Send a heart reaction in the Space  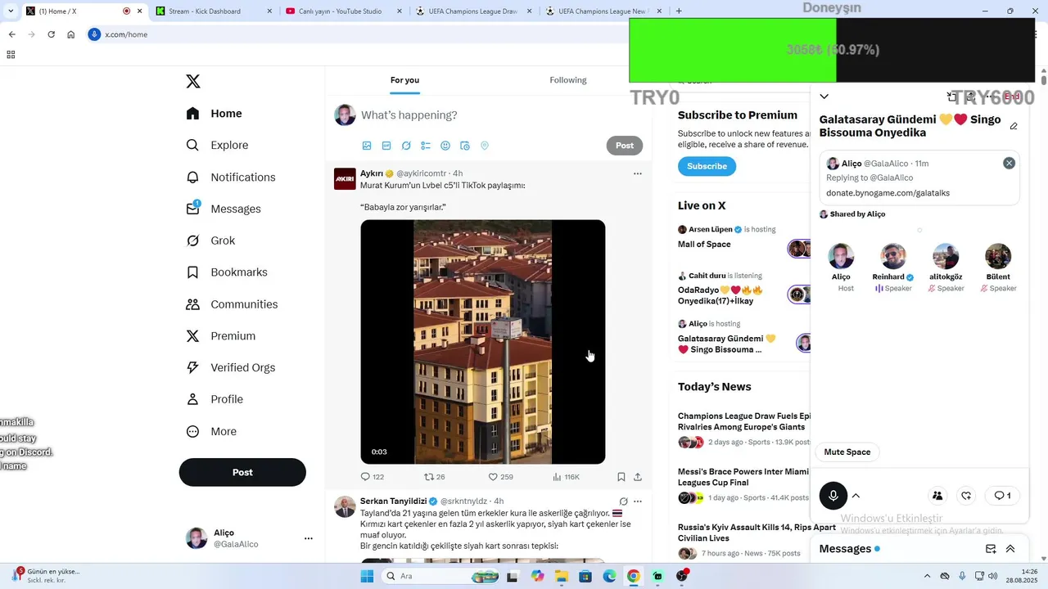[x=967, y=496]
